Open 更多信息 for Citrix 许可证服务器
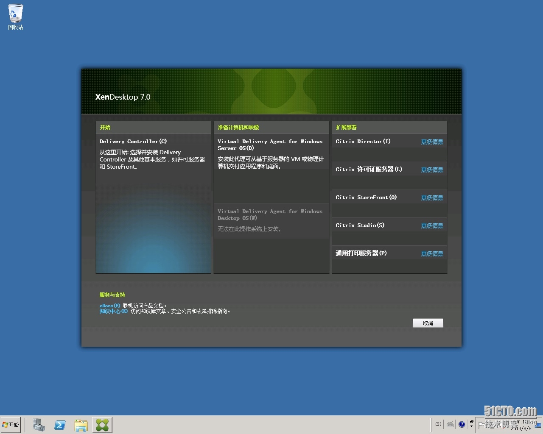The width and height of the screenshot is (543, 434). click(x=432, y=170)
